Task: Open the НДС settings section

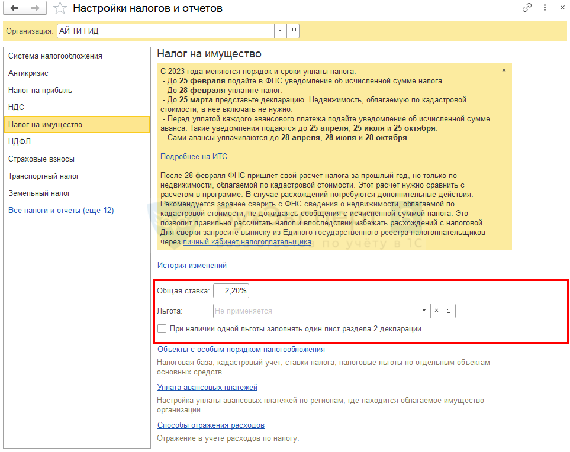Action: [16, 108]
